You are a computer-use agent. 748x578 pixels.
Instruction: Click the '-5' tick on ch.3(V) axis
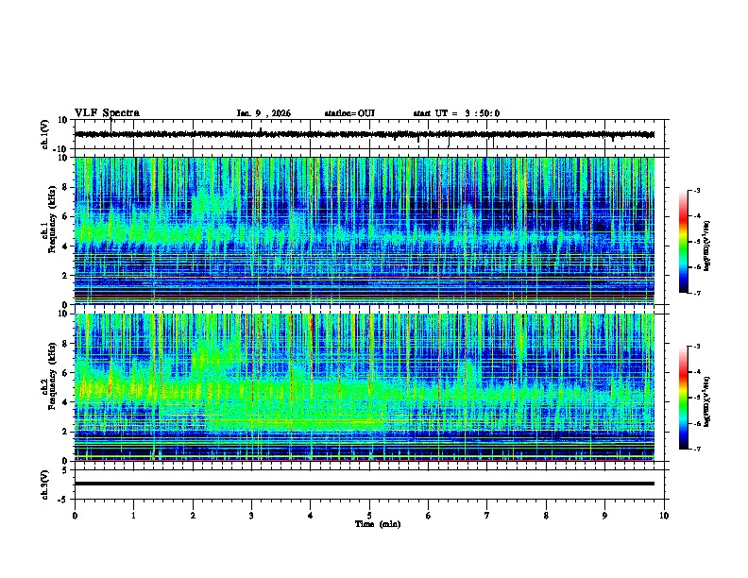point(64,500)
